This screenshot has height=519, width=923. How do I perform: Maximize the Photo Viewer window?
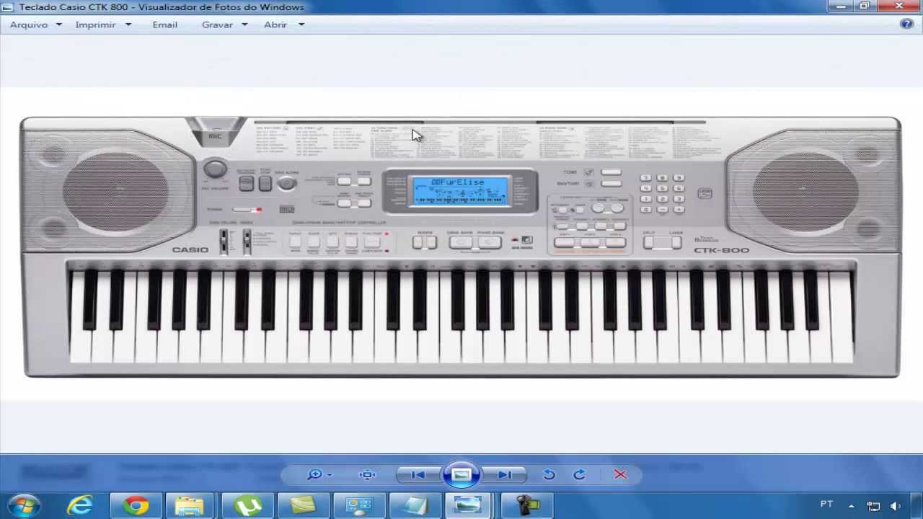[864, 6]
